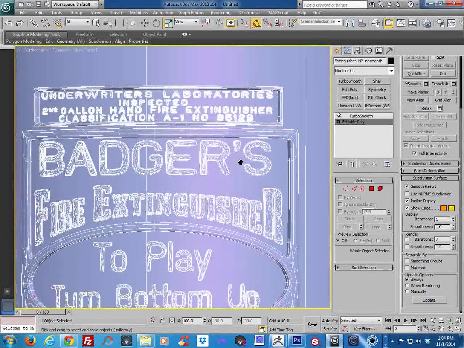Select When Rendering update option

click(x=407, y=286)
